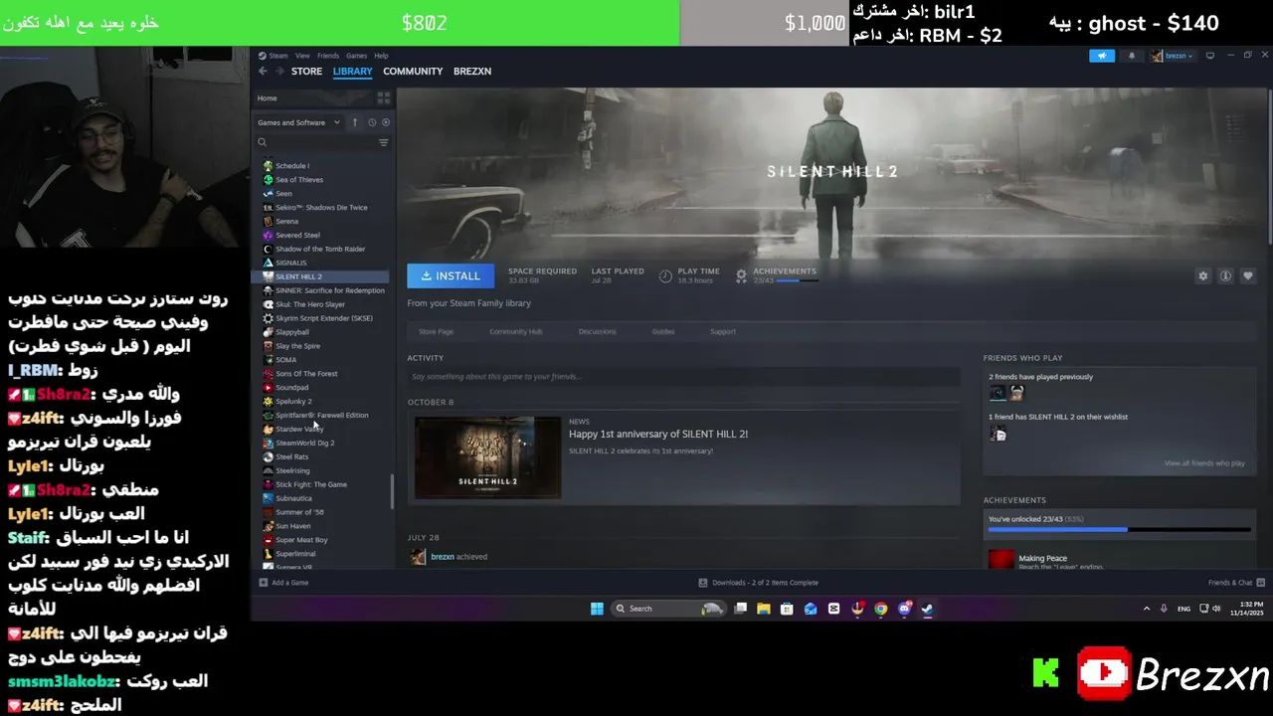Open the Store Page link
The height and width of the screenshot is (716, 1273).
(436, 332)
